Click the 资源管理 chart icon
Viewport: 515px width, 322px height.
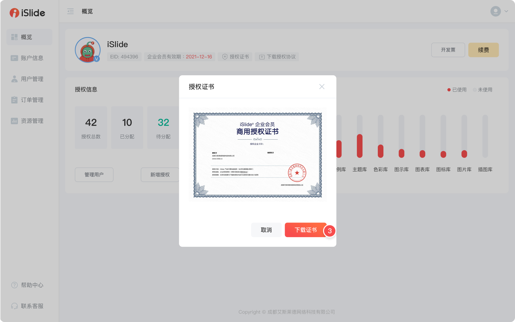14,121
